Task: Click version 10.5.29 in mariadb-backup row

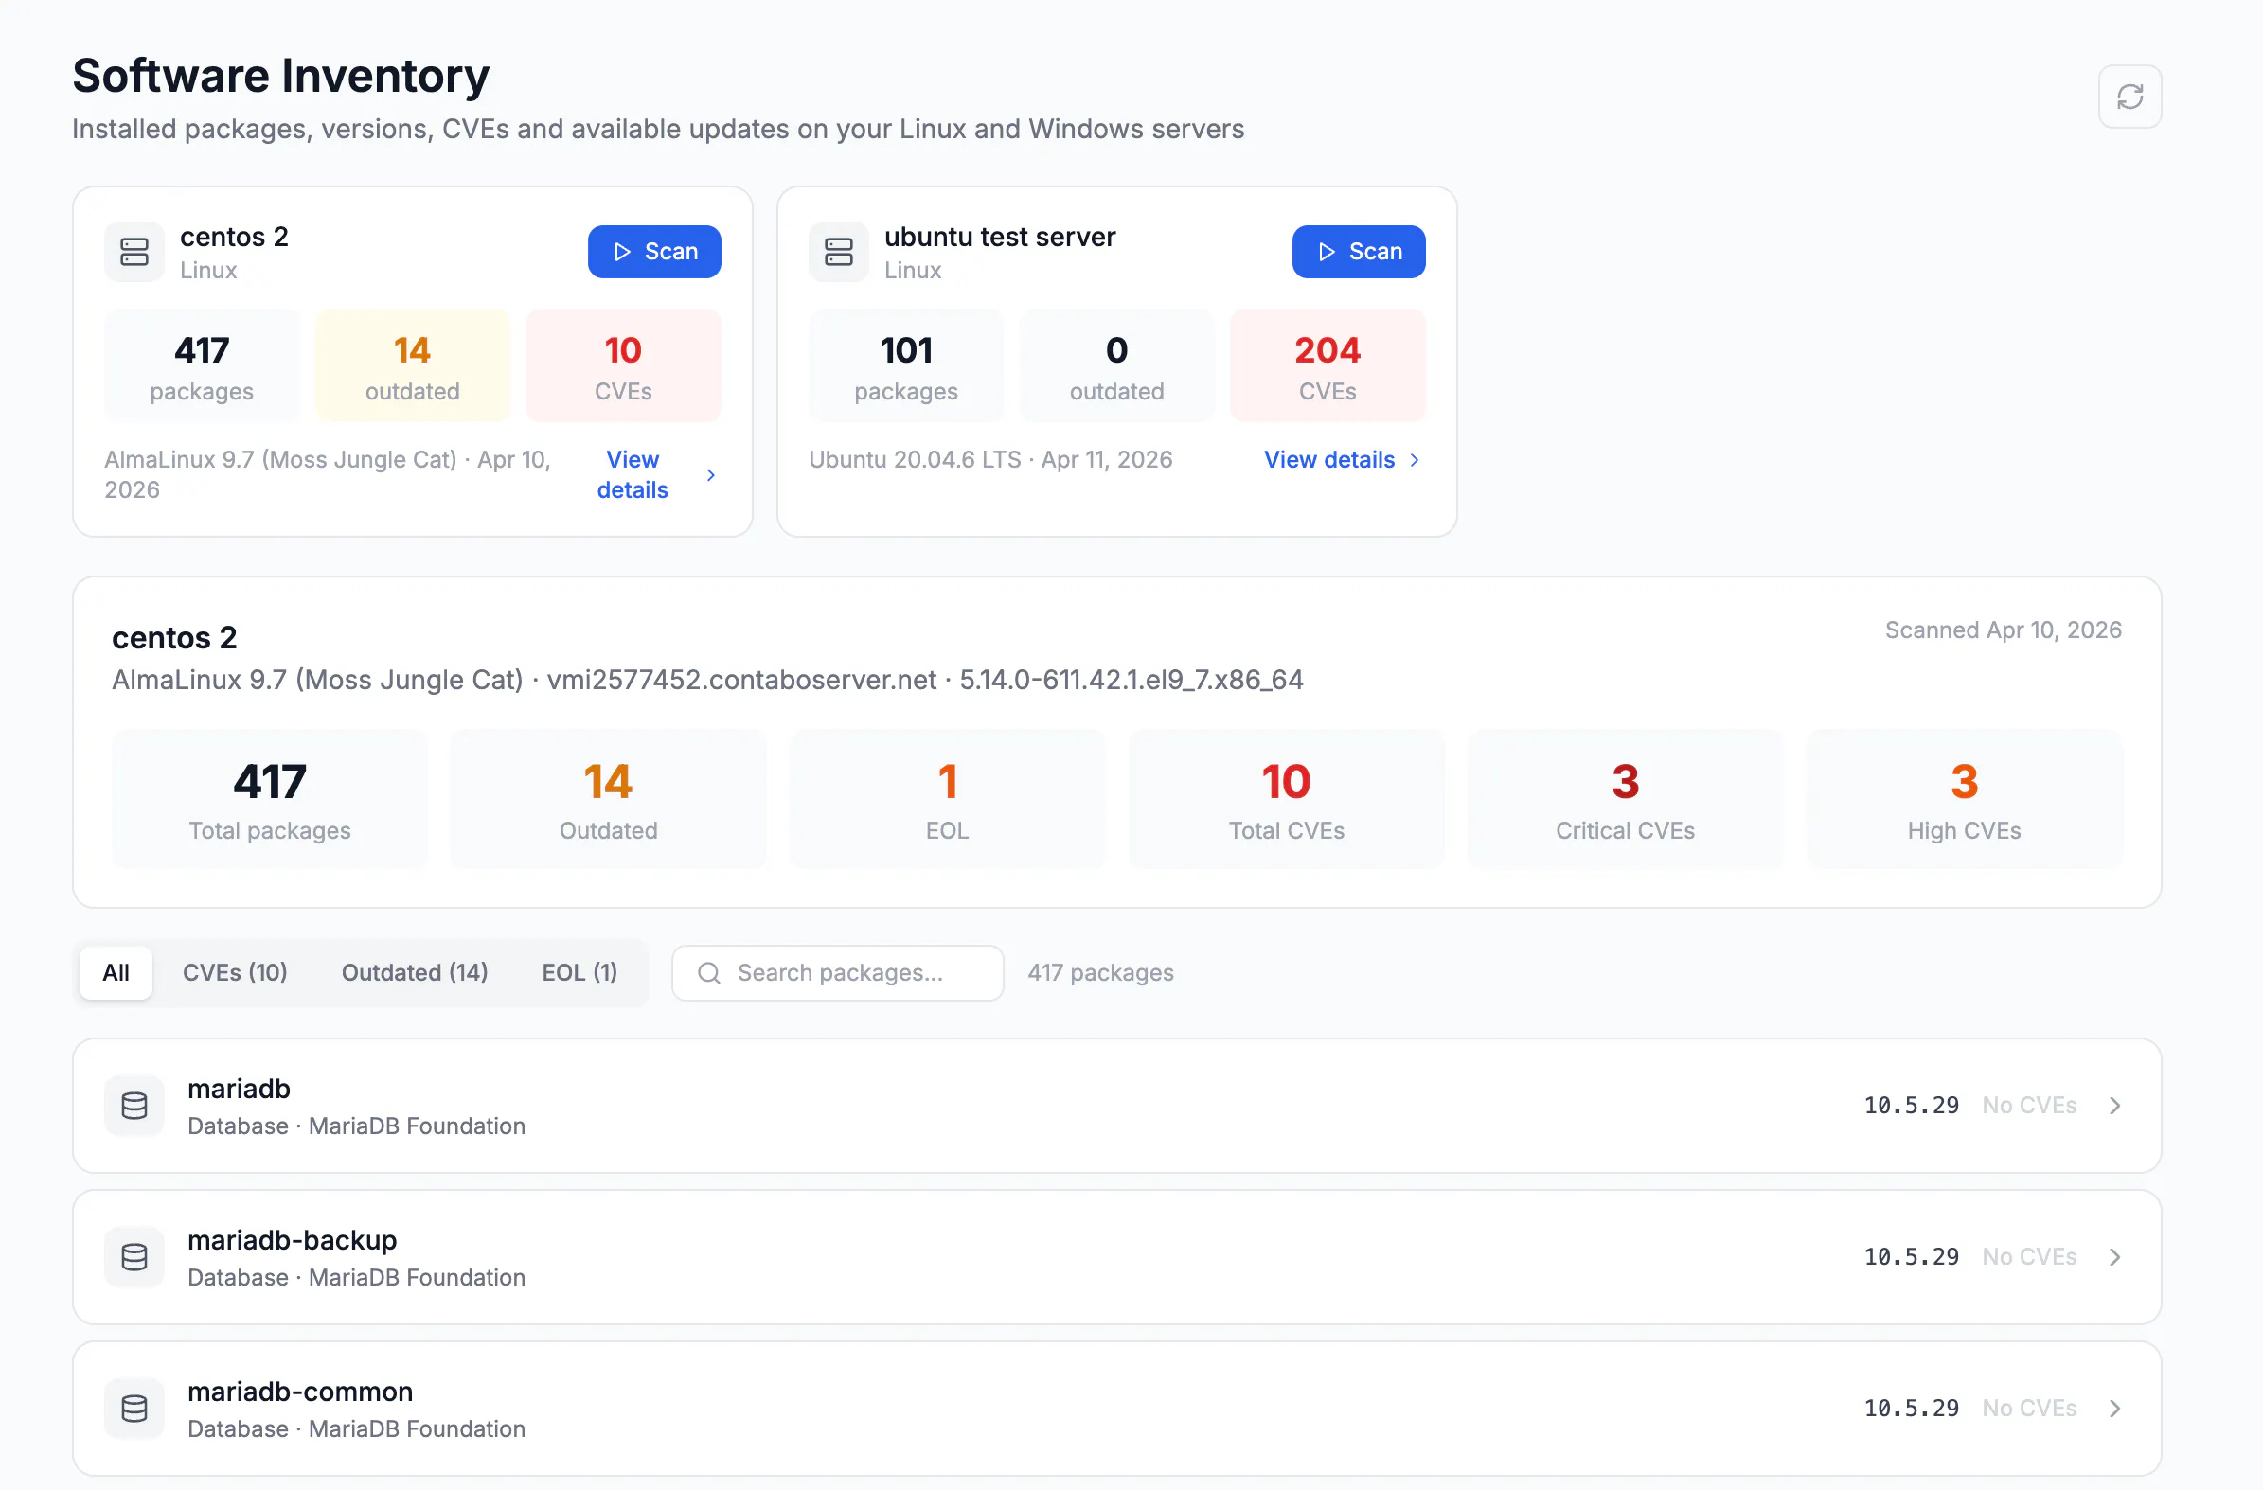Action: 1911,1257
